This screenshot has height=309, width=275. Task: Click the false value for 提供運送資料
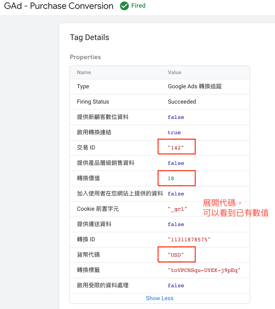[176, 224]
